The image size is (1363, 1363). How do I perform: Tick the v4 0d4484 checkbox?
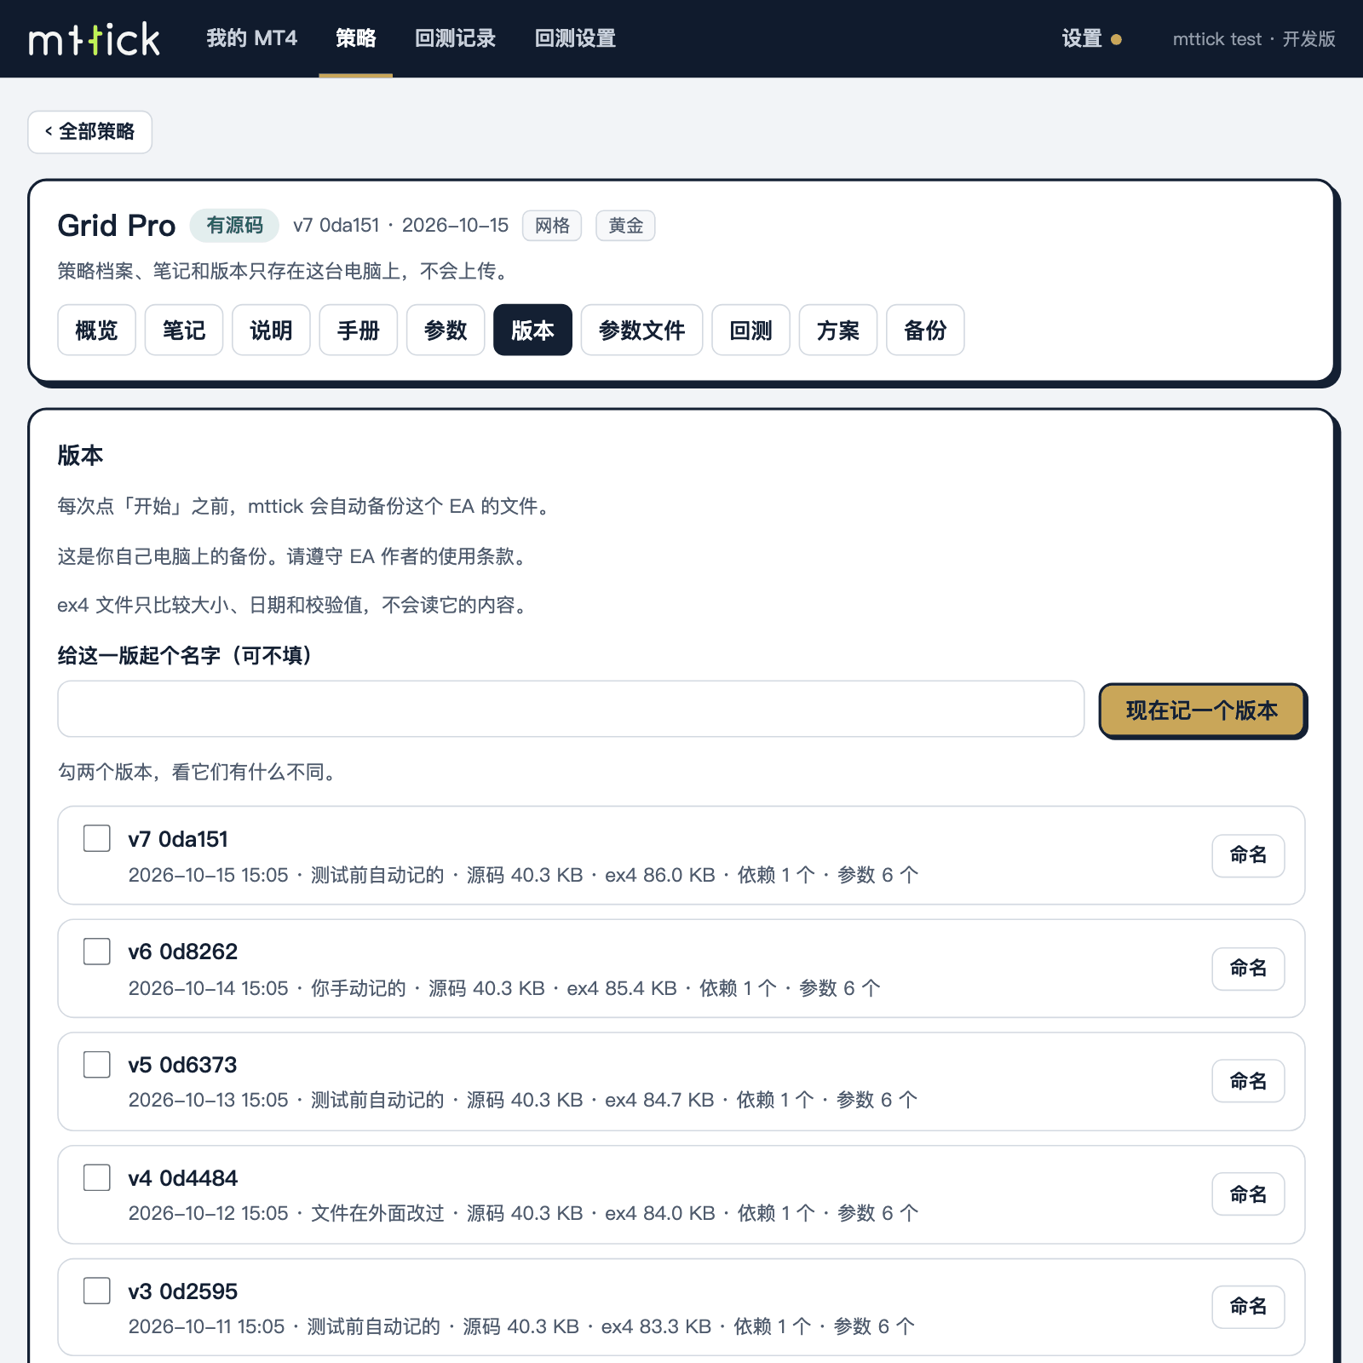[x=97, y=1178]
